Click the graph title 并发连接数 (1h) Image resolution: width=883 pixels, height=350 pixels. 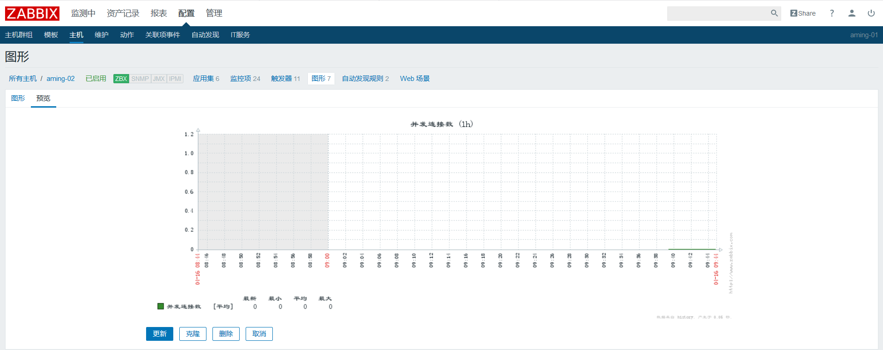point(441,124)
